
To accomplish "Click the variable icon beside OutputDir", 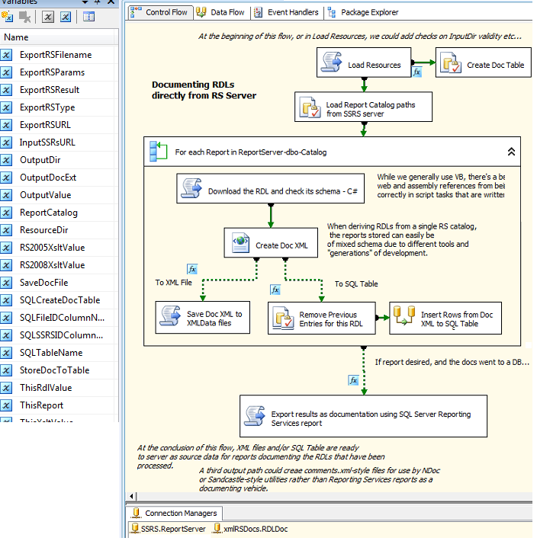I will [7, 160].
